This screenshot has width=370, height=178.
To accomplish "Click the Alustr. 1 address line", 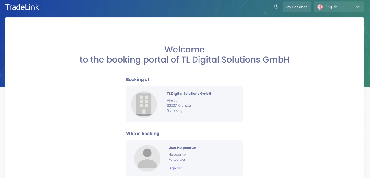I will click(x=173, y=100).
